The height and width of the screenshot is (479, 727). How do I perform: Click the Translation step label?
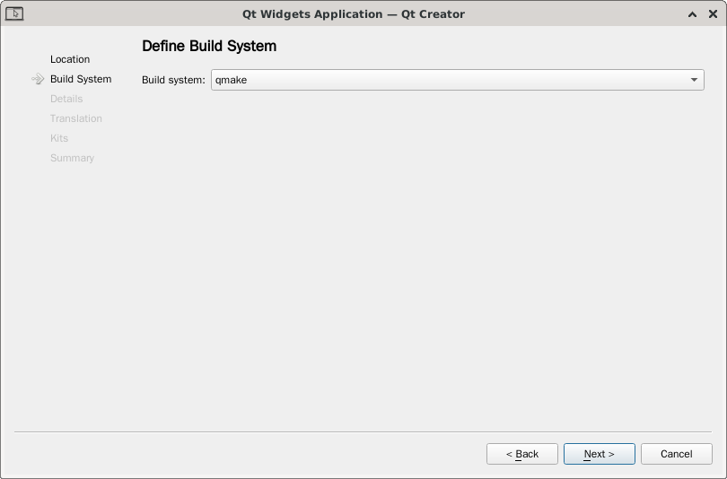(76, 118)
